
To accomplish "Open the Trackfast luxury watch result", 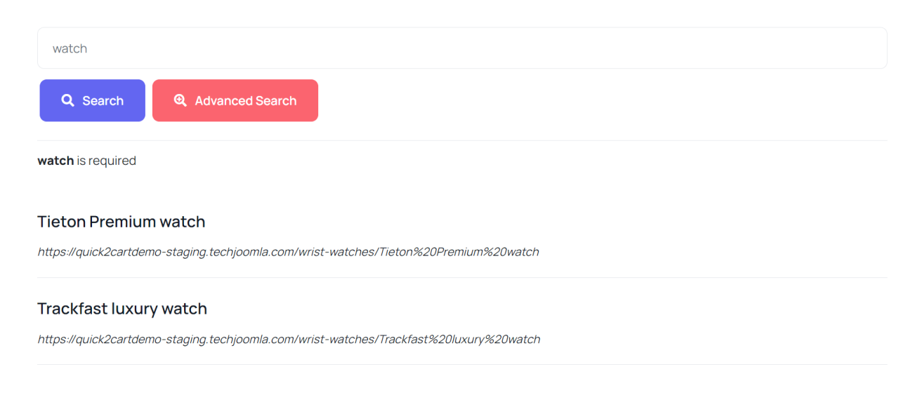I will (122, 309).
